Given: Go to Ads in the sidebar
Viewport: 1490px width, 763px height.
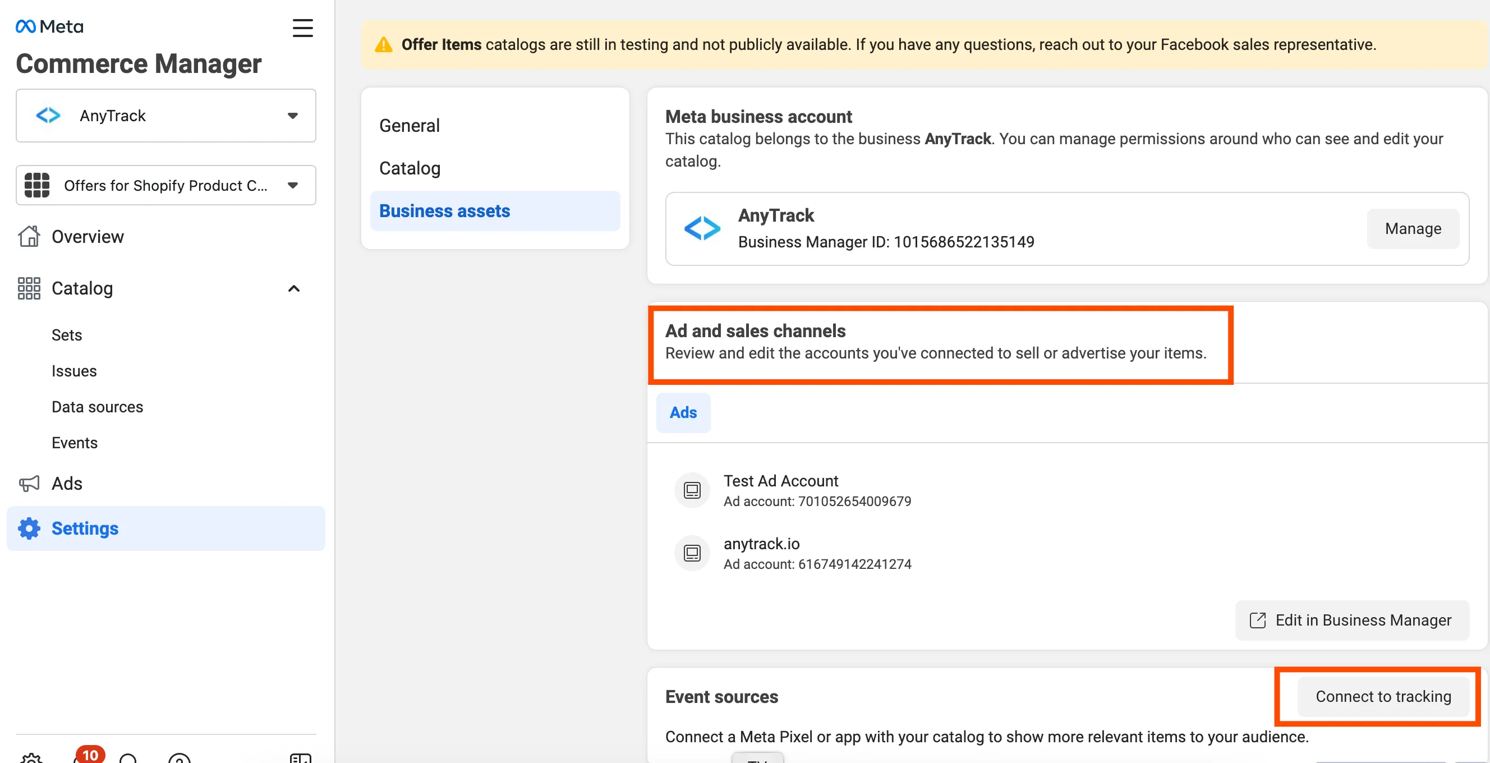Looking at the screenshot, I should coord(67,484).
